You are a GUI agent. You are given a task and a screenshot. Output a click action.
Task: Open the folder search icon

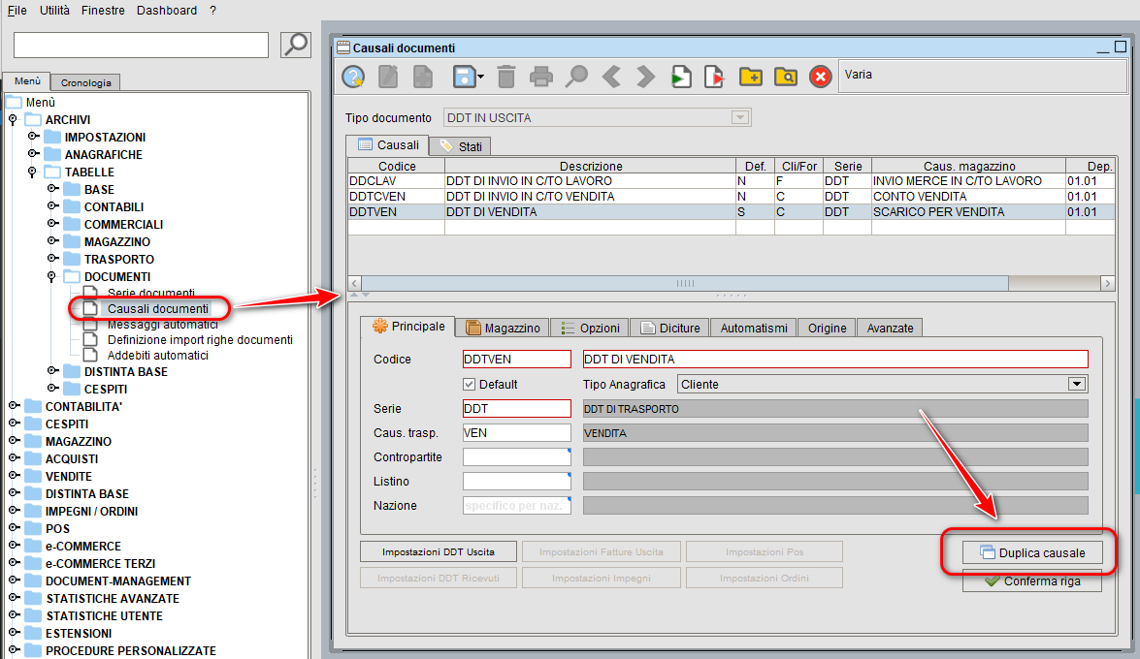pos(784,77)
